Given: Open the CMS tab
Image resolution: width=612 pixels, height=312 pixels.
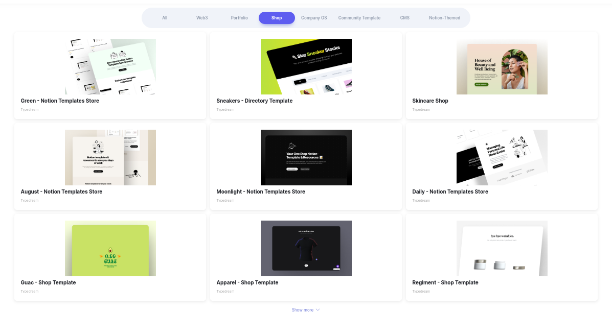Looking at the screenshot, I should click(x=405, y=18).
